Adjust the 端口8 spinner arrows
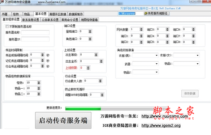 (x=193, y=42)
